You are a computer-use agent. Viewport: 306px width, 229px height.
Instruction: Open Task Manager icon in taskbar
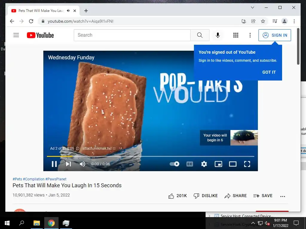[66, 223]
